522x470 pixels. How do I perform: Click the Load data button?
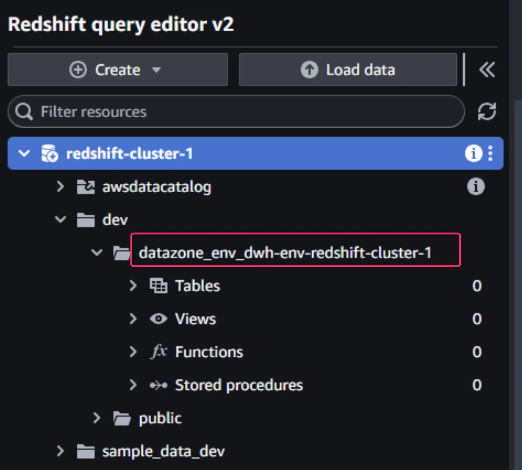click(x=348, y=70)
